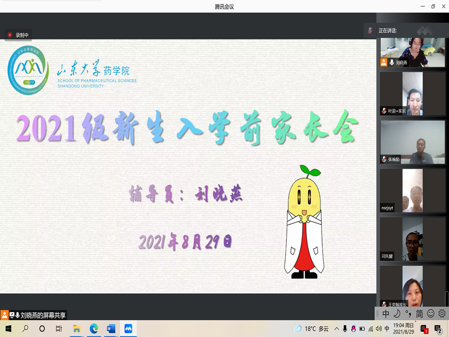Viewport: 449px width, 337px height.
Task: Select the nsrjsyt participant video tile
Action: tap(413, 190)
